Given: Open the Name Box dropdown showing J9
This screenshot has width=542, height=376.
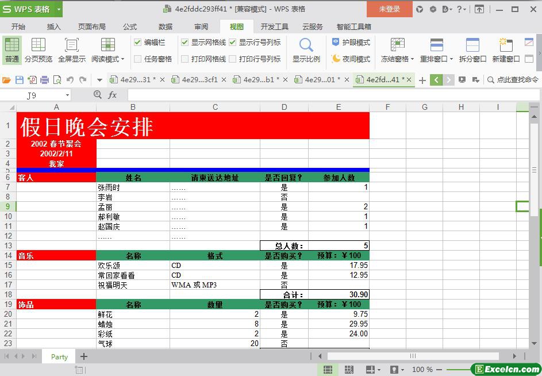Looking at the screenshot, I should [67, 95].
